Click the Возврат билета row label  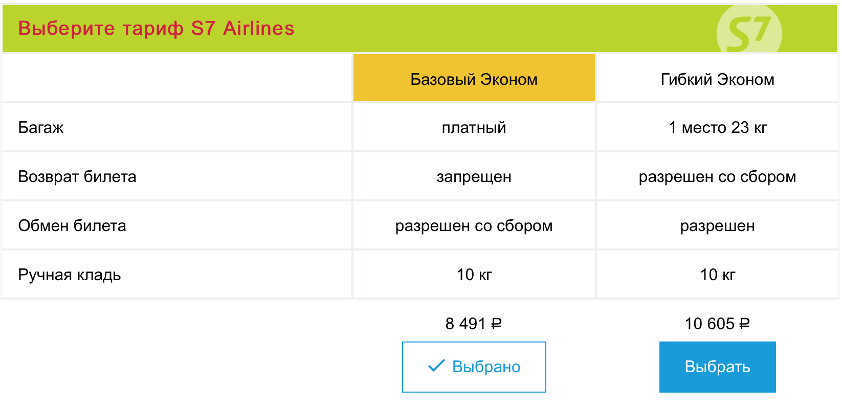coord(77,176)
